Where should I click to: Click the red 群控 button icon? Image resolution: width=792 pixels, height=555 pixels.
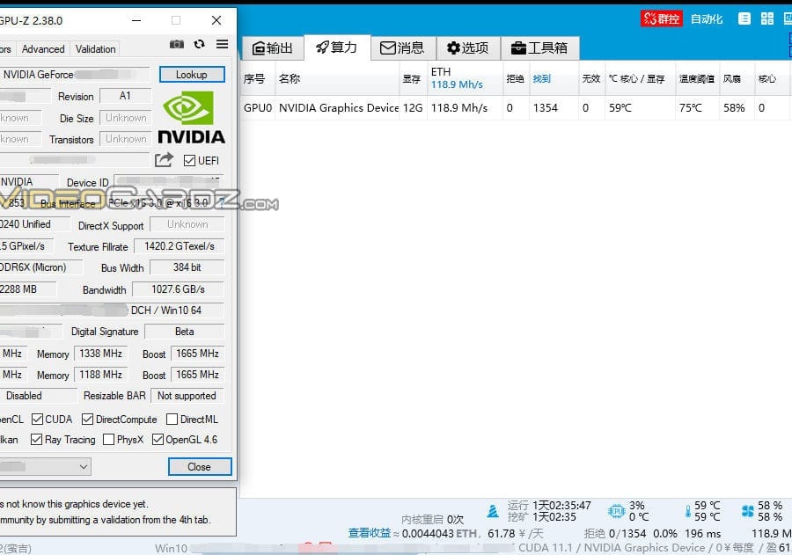(661, 18)
